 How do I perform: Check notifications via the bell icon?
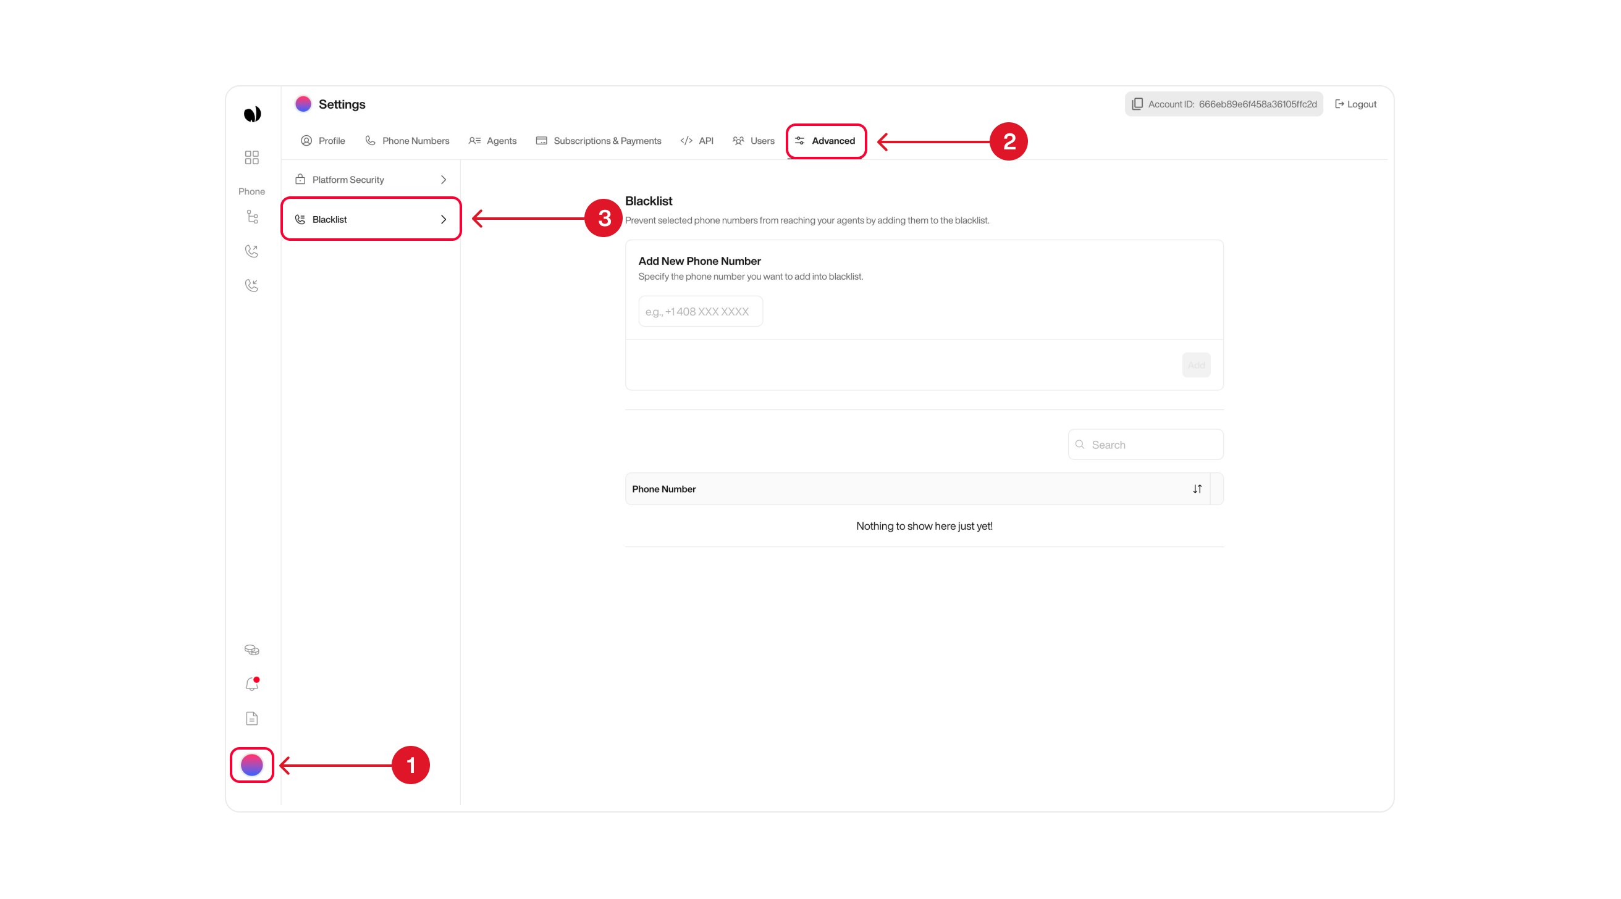(251, 684)
